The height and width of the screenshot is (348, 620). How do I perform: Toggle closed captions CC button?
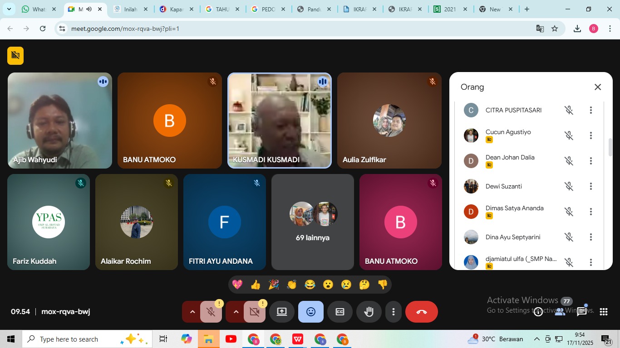tap(340, 312)
